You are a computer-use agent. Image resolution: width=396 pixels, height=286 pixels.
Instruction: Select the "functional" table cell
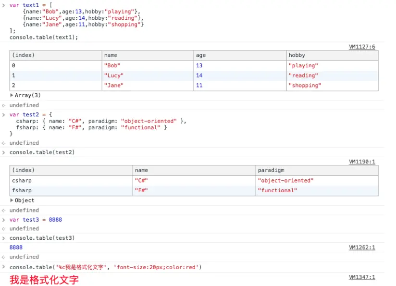coord(317,190)
